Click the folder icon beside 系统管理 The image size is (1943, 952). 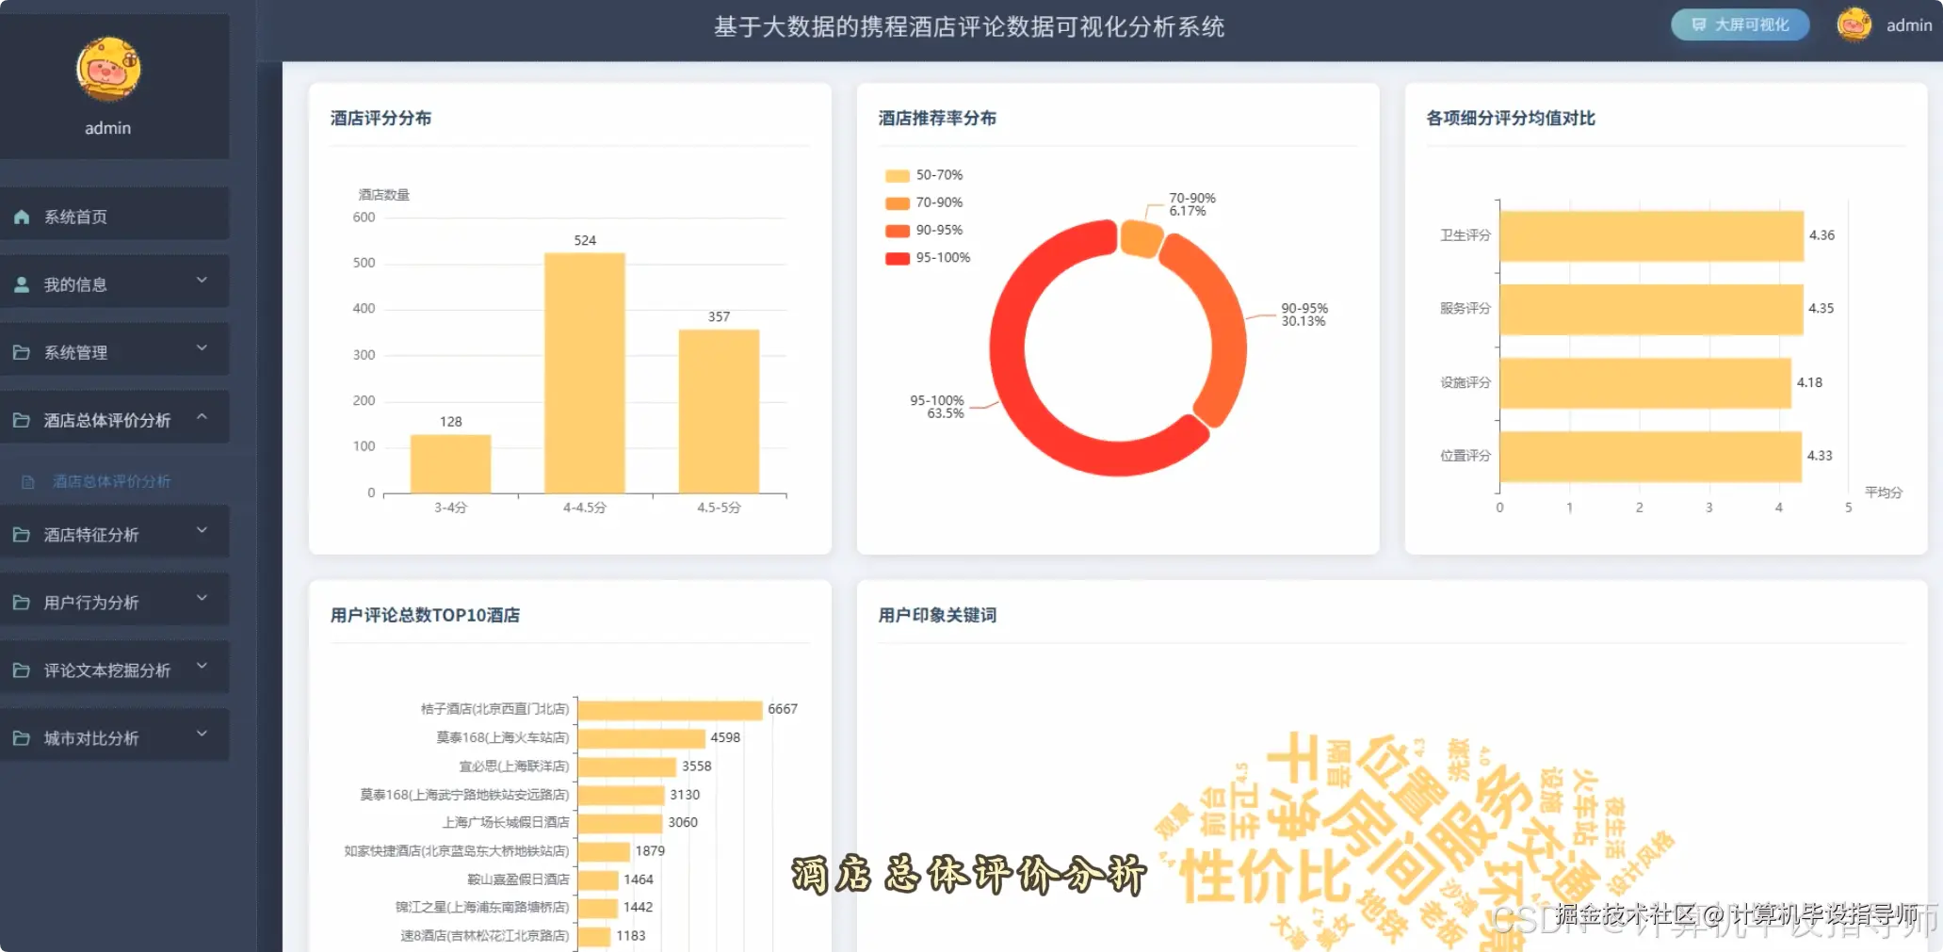[x=22, y=352]
